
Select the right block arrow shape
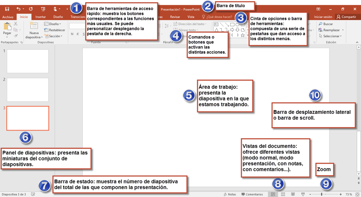pyautogui.click(x=232, y=30)
